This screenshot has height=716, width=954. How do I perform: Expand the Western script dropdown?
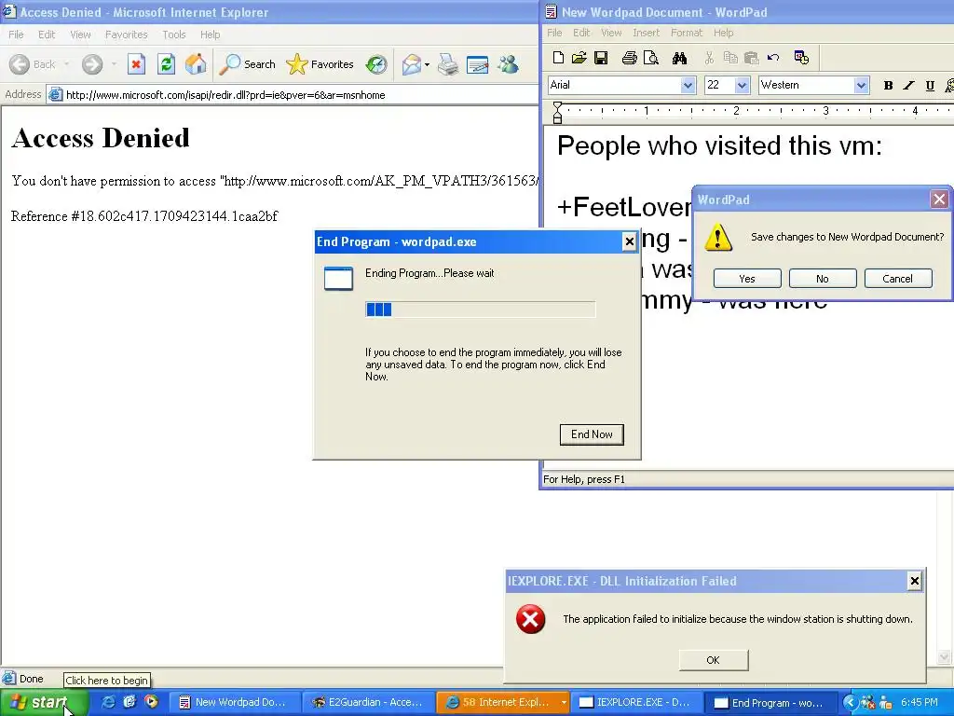click(x=861, y=85)
